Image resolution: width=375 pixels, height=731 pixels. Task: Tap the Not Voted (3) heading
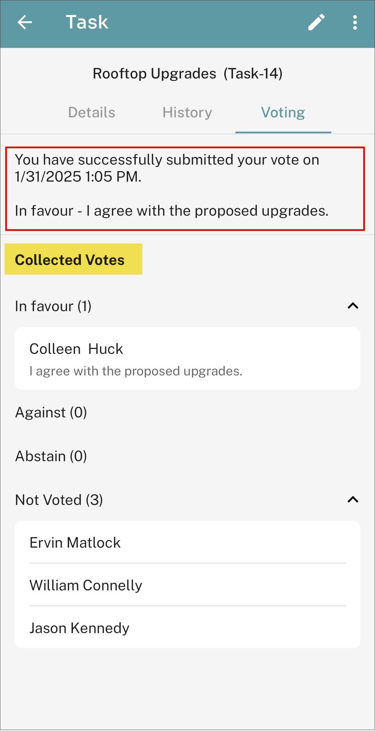59,500
